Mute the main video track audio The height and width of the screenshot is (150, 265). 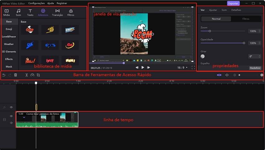[11, 123]
